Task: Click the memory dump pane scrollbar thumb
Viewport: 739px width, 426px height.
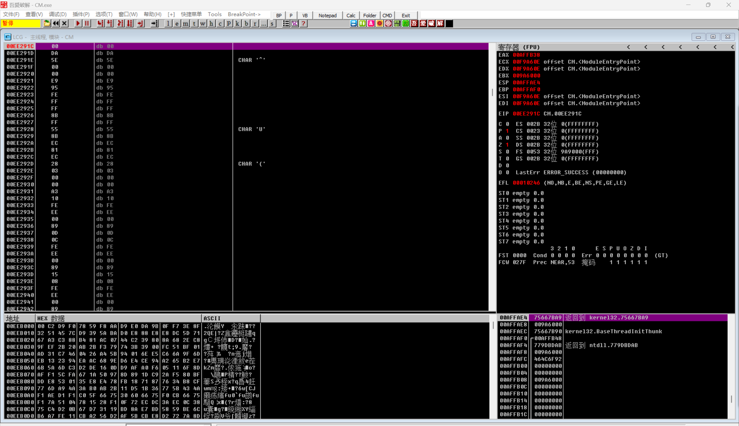Action: (493, 325)
